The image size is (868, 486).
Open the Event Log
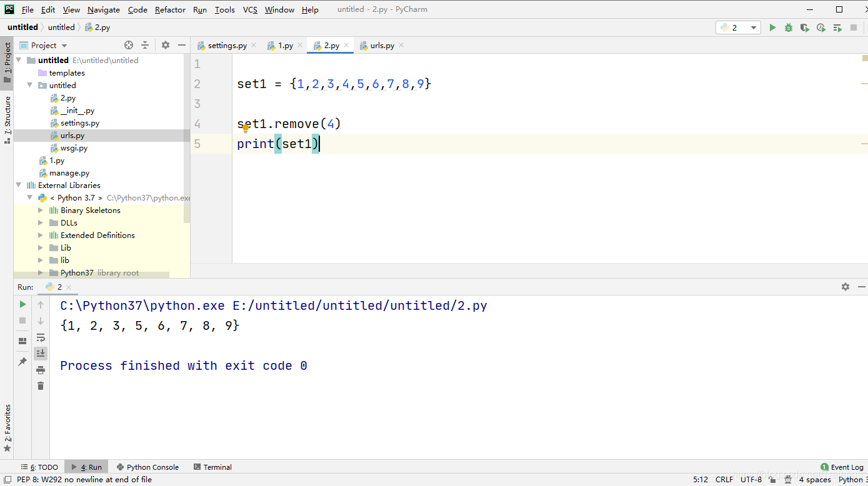point(842,467)
